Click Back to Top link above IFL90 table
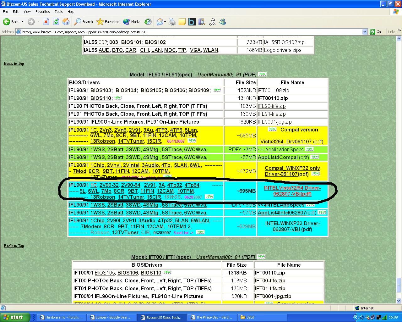Screen dimensions: 402x322 [14, 64]
